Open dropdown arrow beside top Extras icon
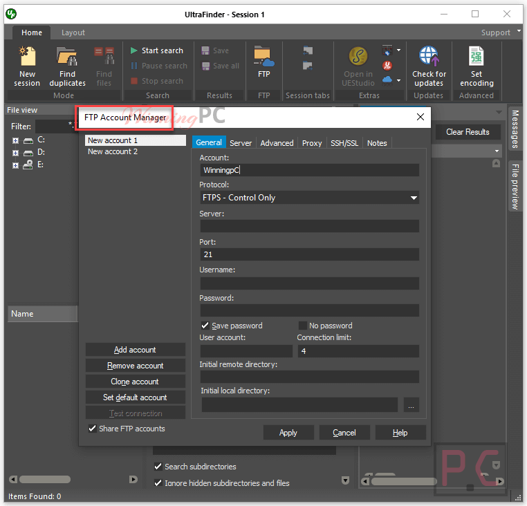 pos(398,50)
